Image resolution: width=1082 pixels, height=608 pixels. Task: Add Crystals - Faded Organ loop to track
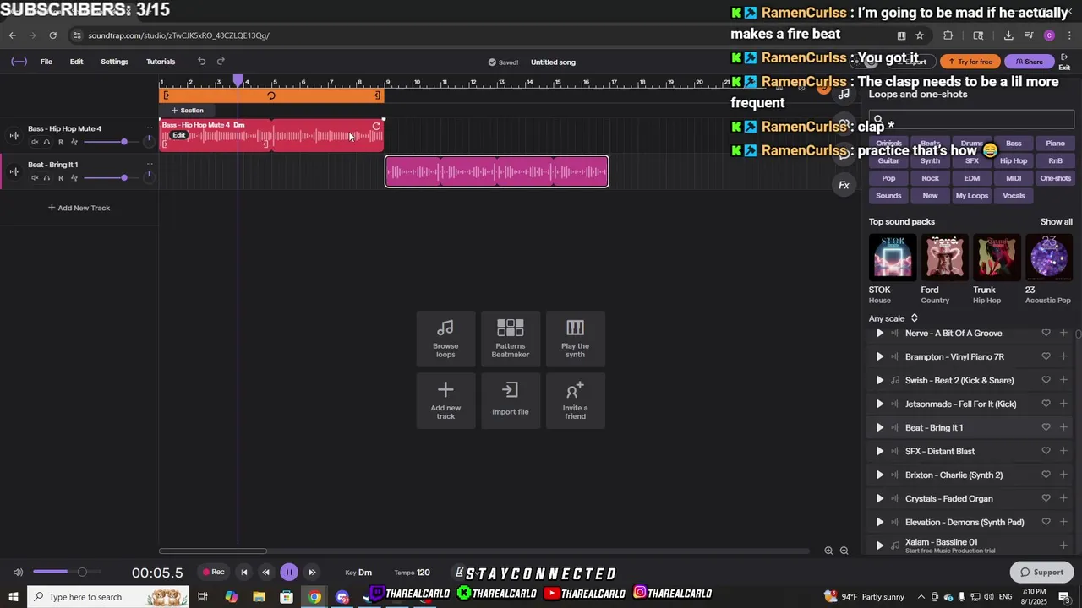1063,499
